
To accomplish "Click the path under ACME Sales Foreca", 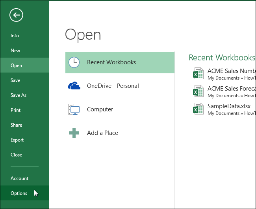I will coord(232,96).
